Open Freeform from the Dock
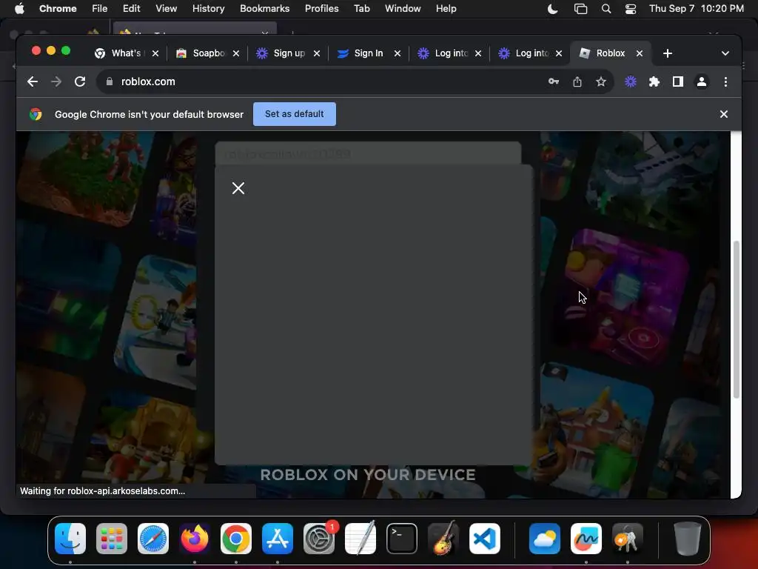The height and width of the screenshot is (569, 758). (x=586, y=539)
